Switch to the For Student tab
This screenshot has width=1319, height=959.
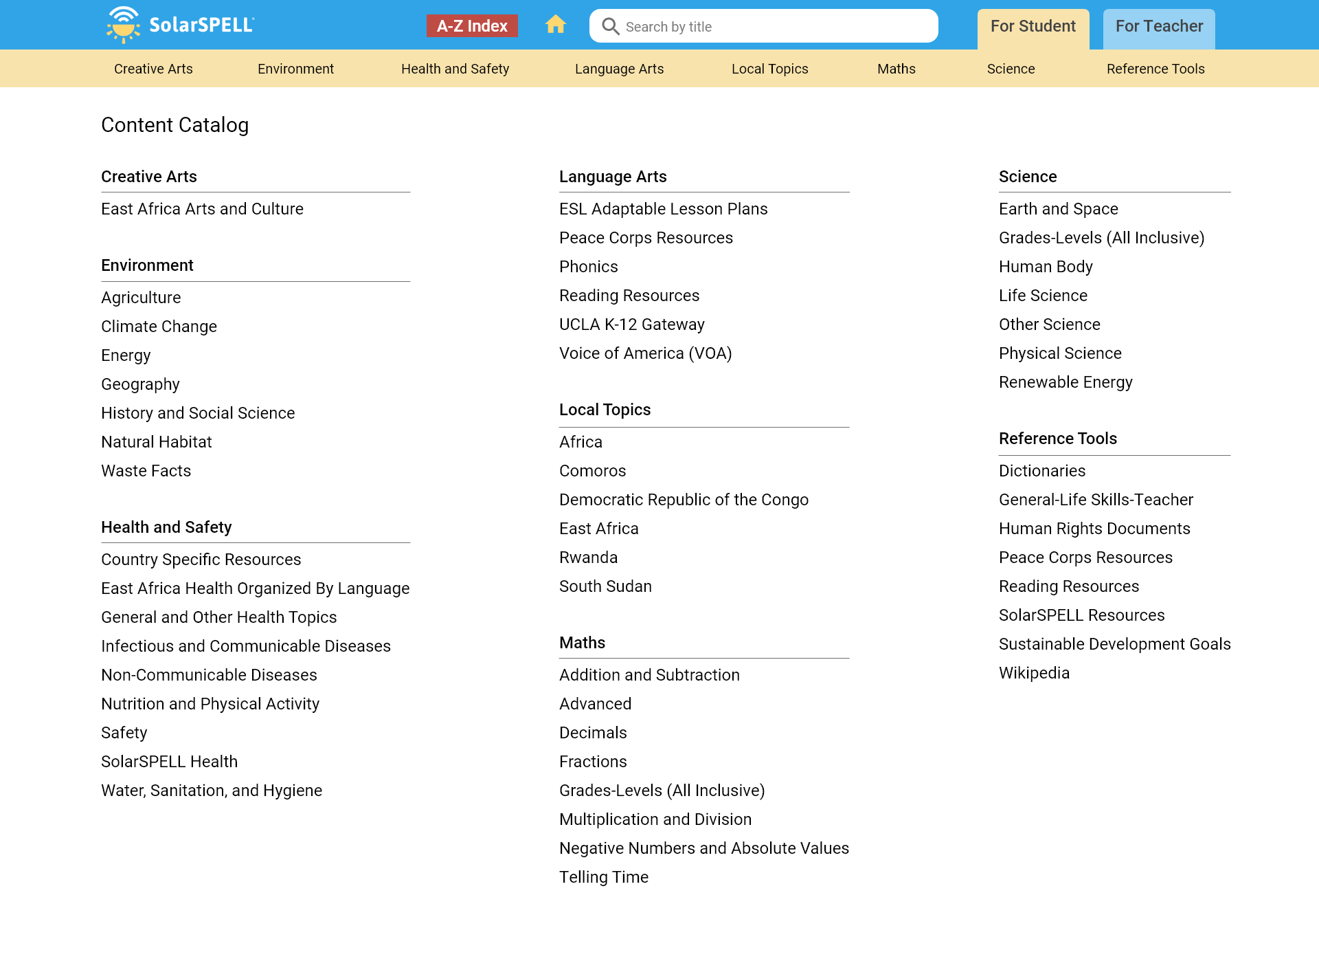(1033, 28)
